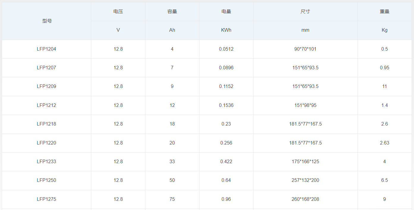Click the LFP1204 model cell
This screenshot has width=414, height=210.
point(46,49)
